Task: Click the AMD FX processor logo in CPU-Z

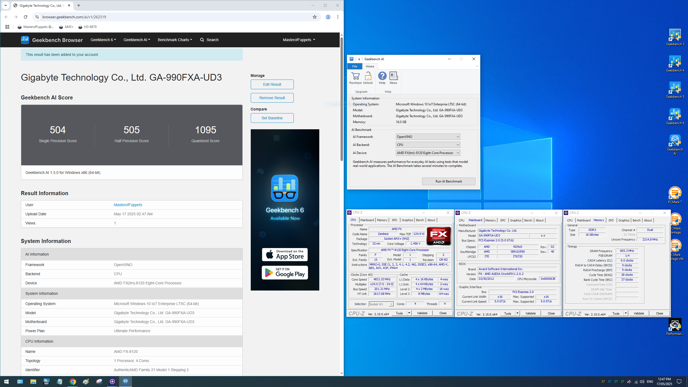Action: pyautogui.click(x=439, y=236)
